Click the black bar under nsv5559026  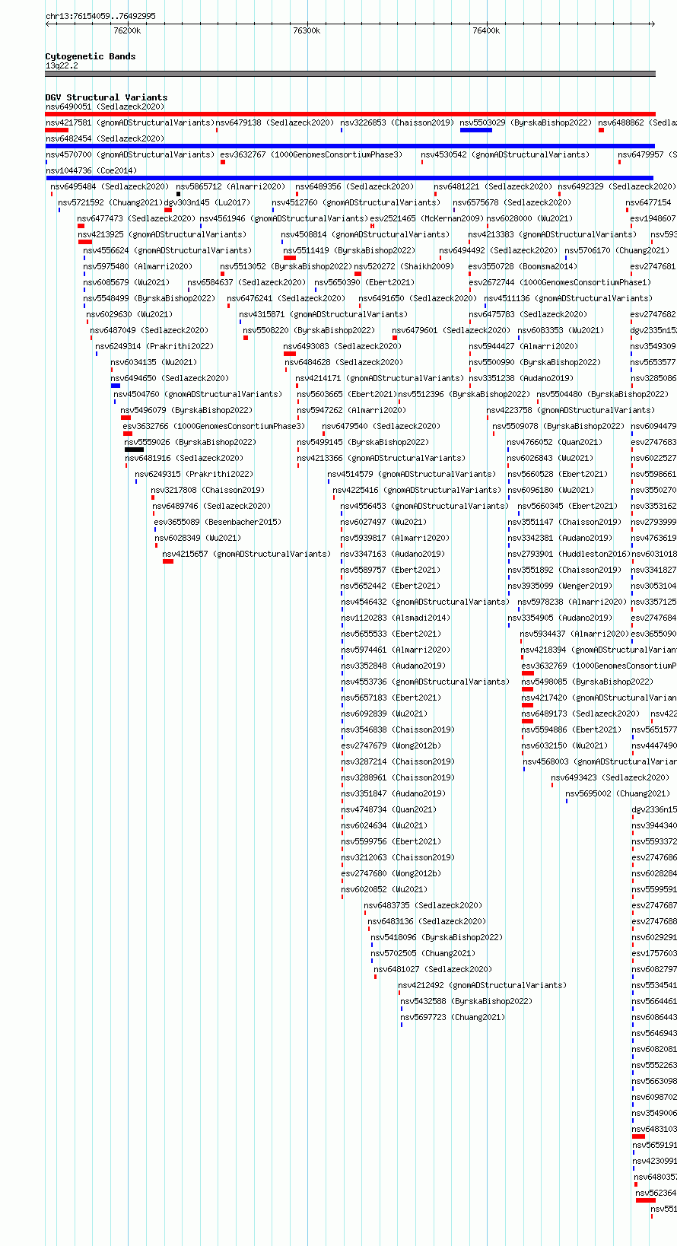pyautogui.click(x=134, y=450)
